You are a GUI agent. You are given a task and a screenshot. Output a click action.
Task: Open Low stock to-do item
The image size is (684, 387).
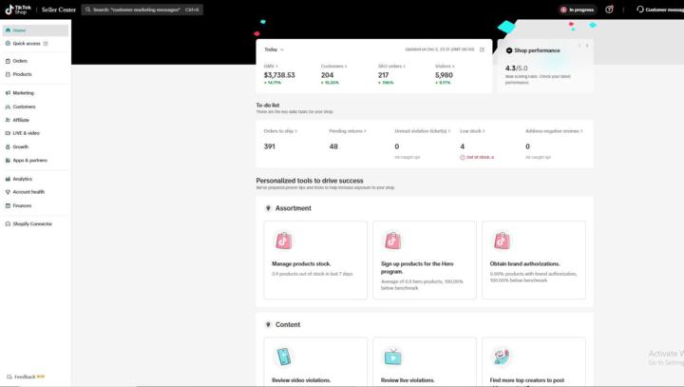pos(472,131)
